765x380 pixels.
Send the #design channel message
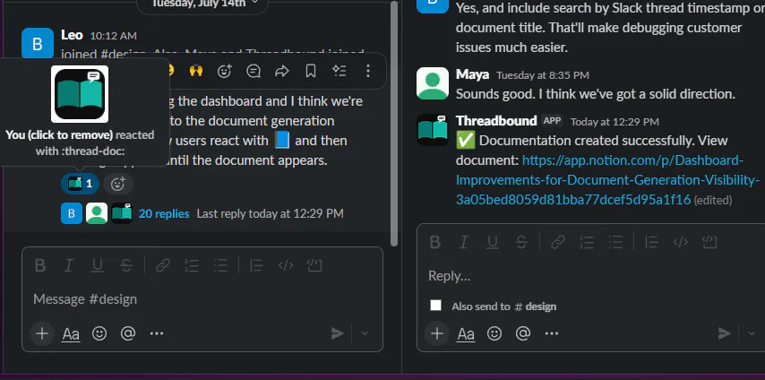338,333
